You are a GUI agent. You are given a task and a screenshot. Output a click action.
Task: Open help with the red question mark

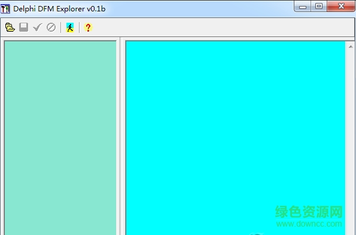tap(88, 28)
